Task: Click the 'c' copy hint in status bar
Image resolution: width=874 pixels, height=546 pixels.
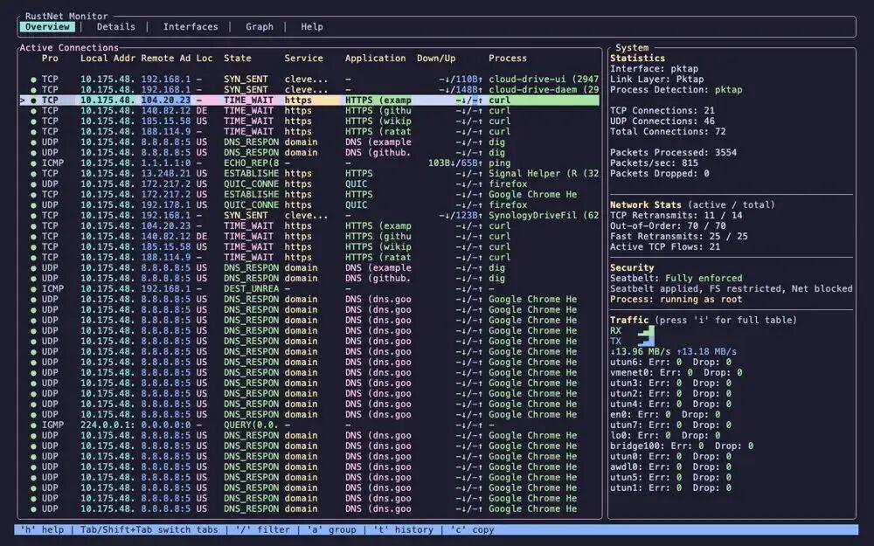Action: point(472,530)
